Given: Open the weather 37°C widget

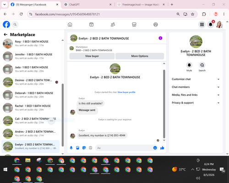Looking at the screenshot, I should pyautogui.click(x=179, y=169).
